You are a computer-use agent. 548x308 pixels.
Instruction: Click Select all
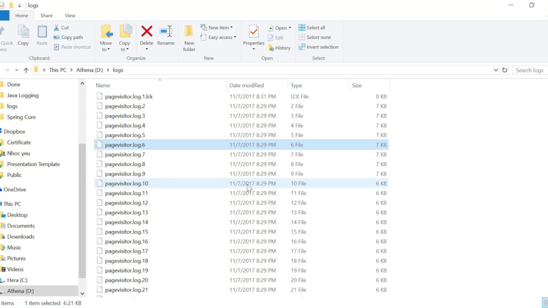tap(312, 28)
